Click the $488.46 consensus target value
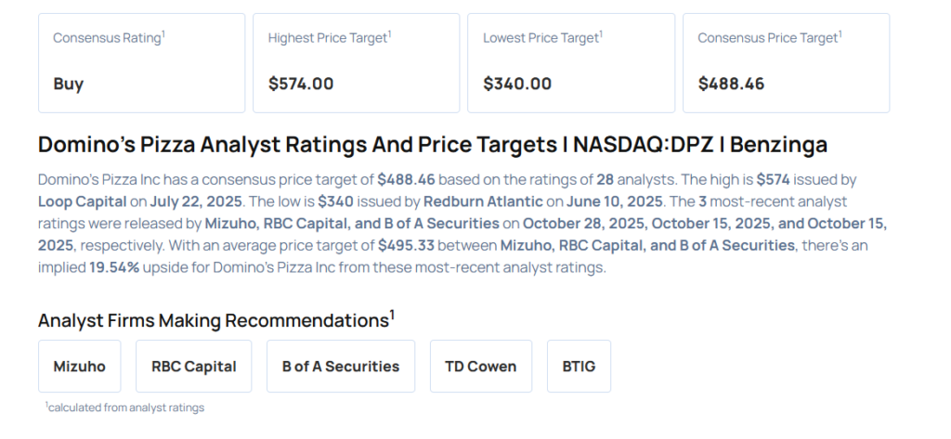 point(731,84)
